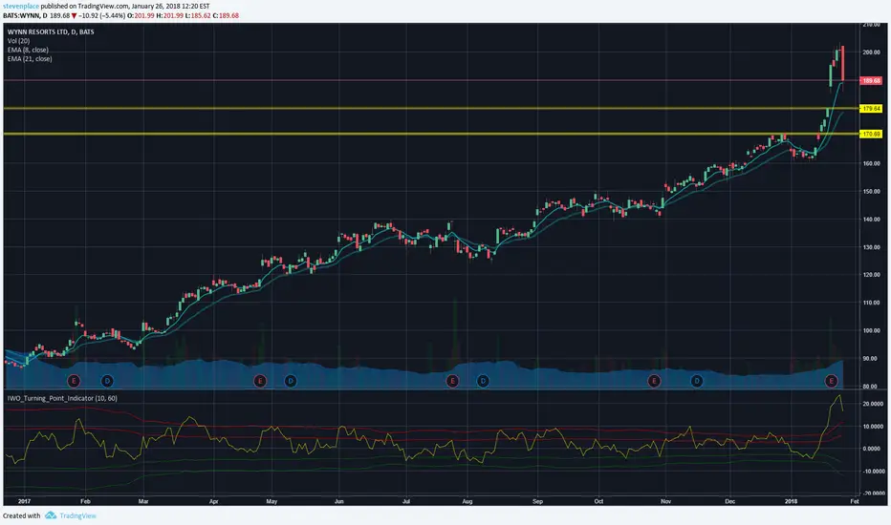Click the WYNN RESORTS LTD, D, BATS title
This screenshot has height=525, width=891.
51,31
